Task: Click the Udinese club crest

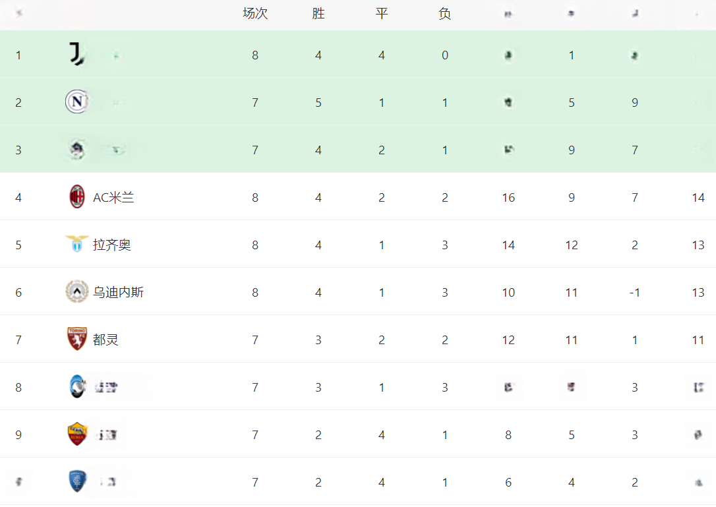Action: coord(76,291)
